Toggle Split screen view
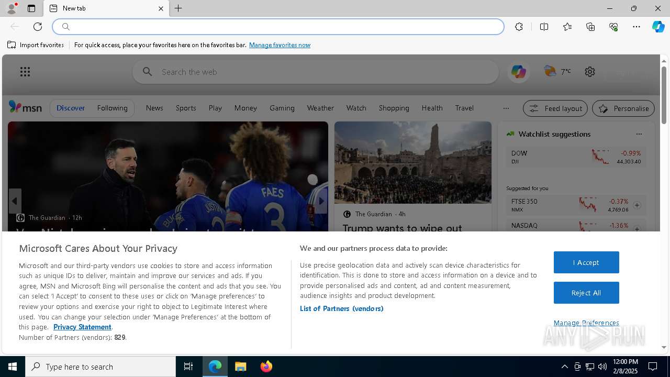670x377 pixels. [544, 27]
